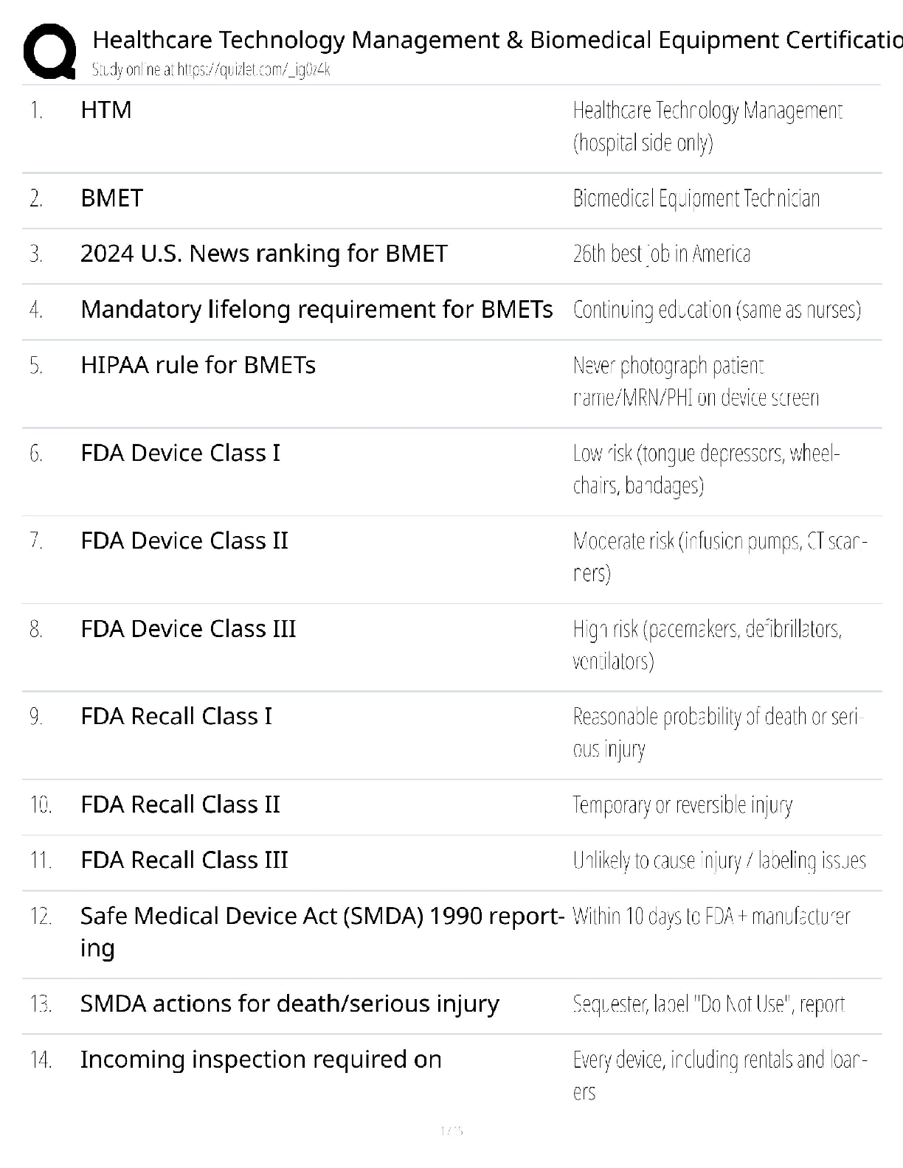Click the FDA Device Class II term

click(x=184, y=540)
